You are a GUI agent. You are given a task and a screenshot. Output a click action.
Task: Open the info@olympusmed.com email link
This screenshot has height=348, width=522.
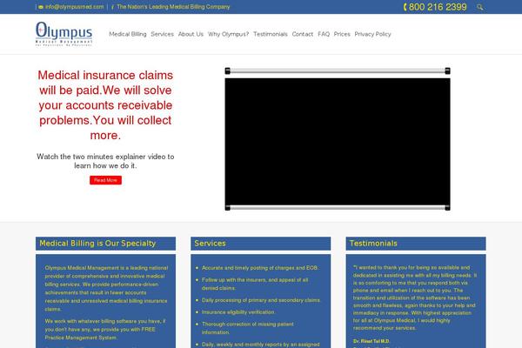[x=74, y=7]
